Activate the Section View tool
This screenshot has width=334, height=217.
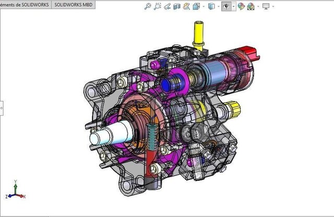(x=176, y=6)
